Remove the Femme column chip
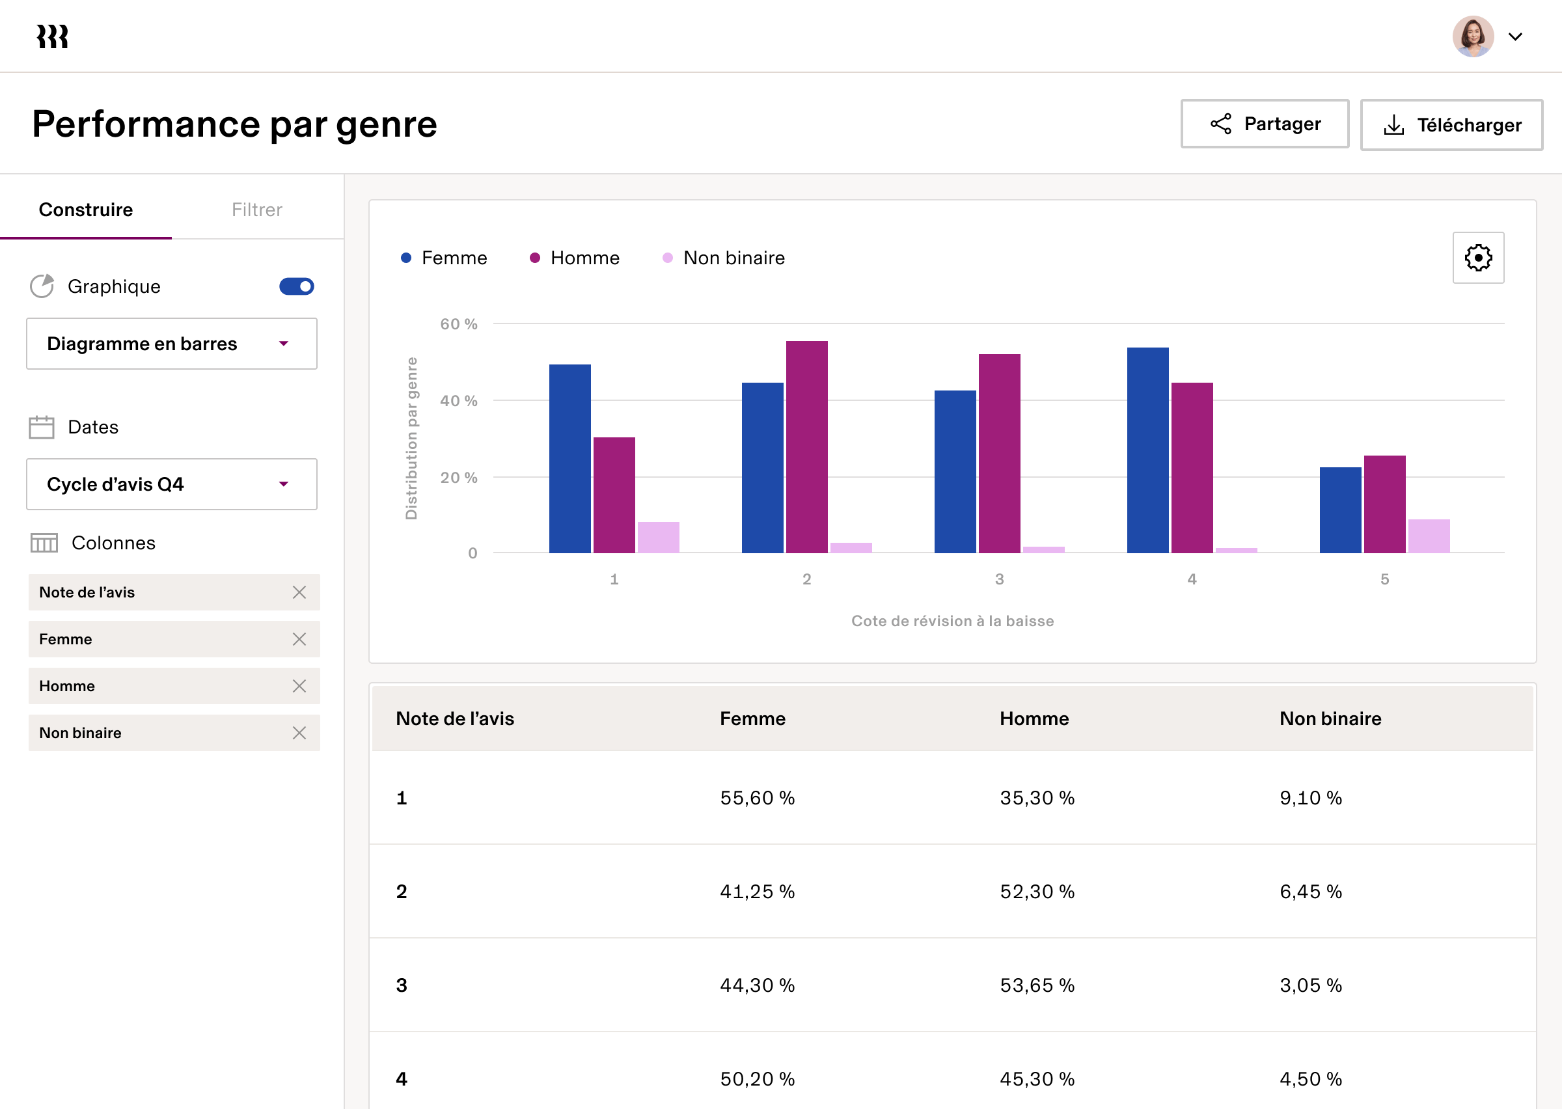The width and height of the screenshot is (1562, 1109). pyautogui.click(x=299, y=639)
